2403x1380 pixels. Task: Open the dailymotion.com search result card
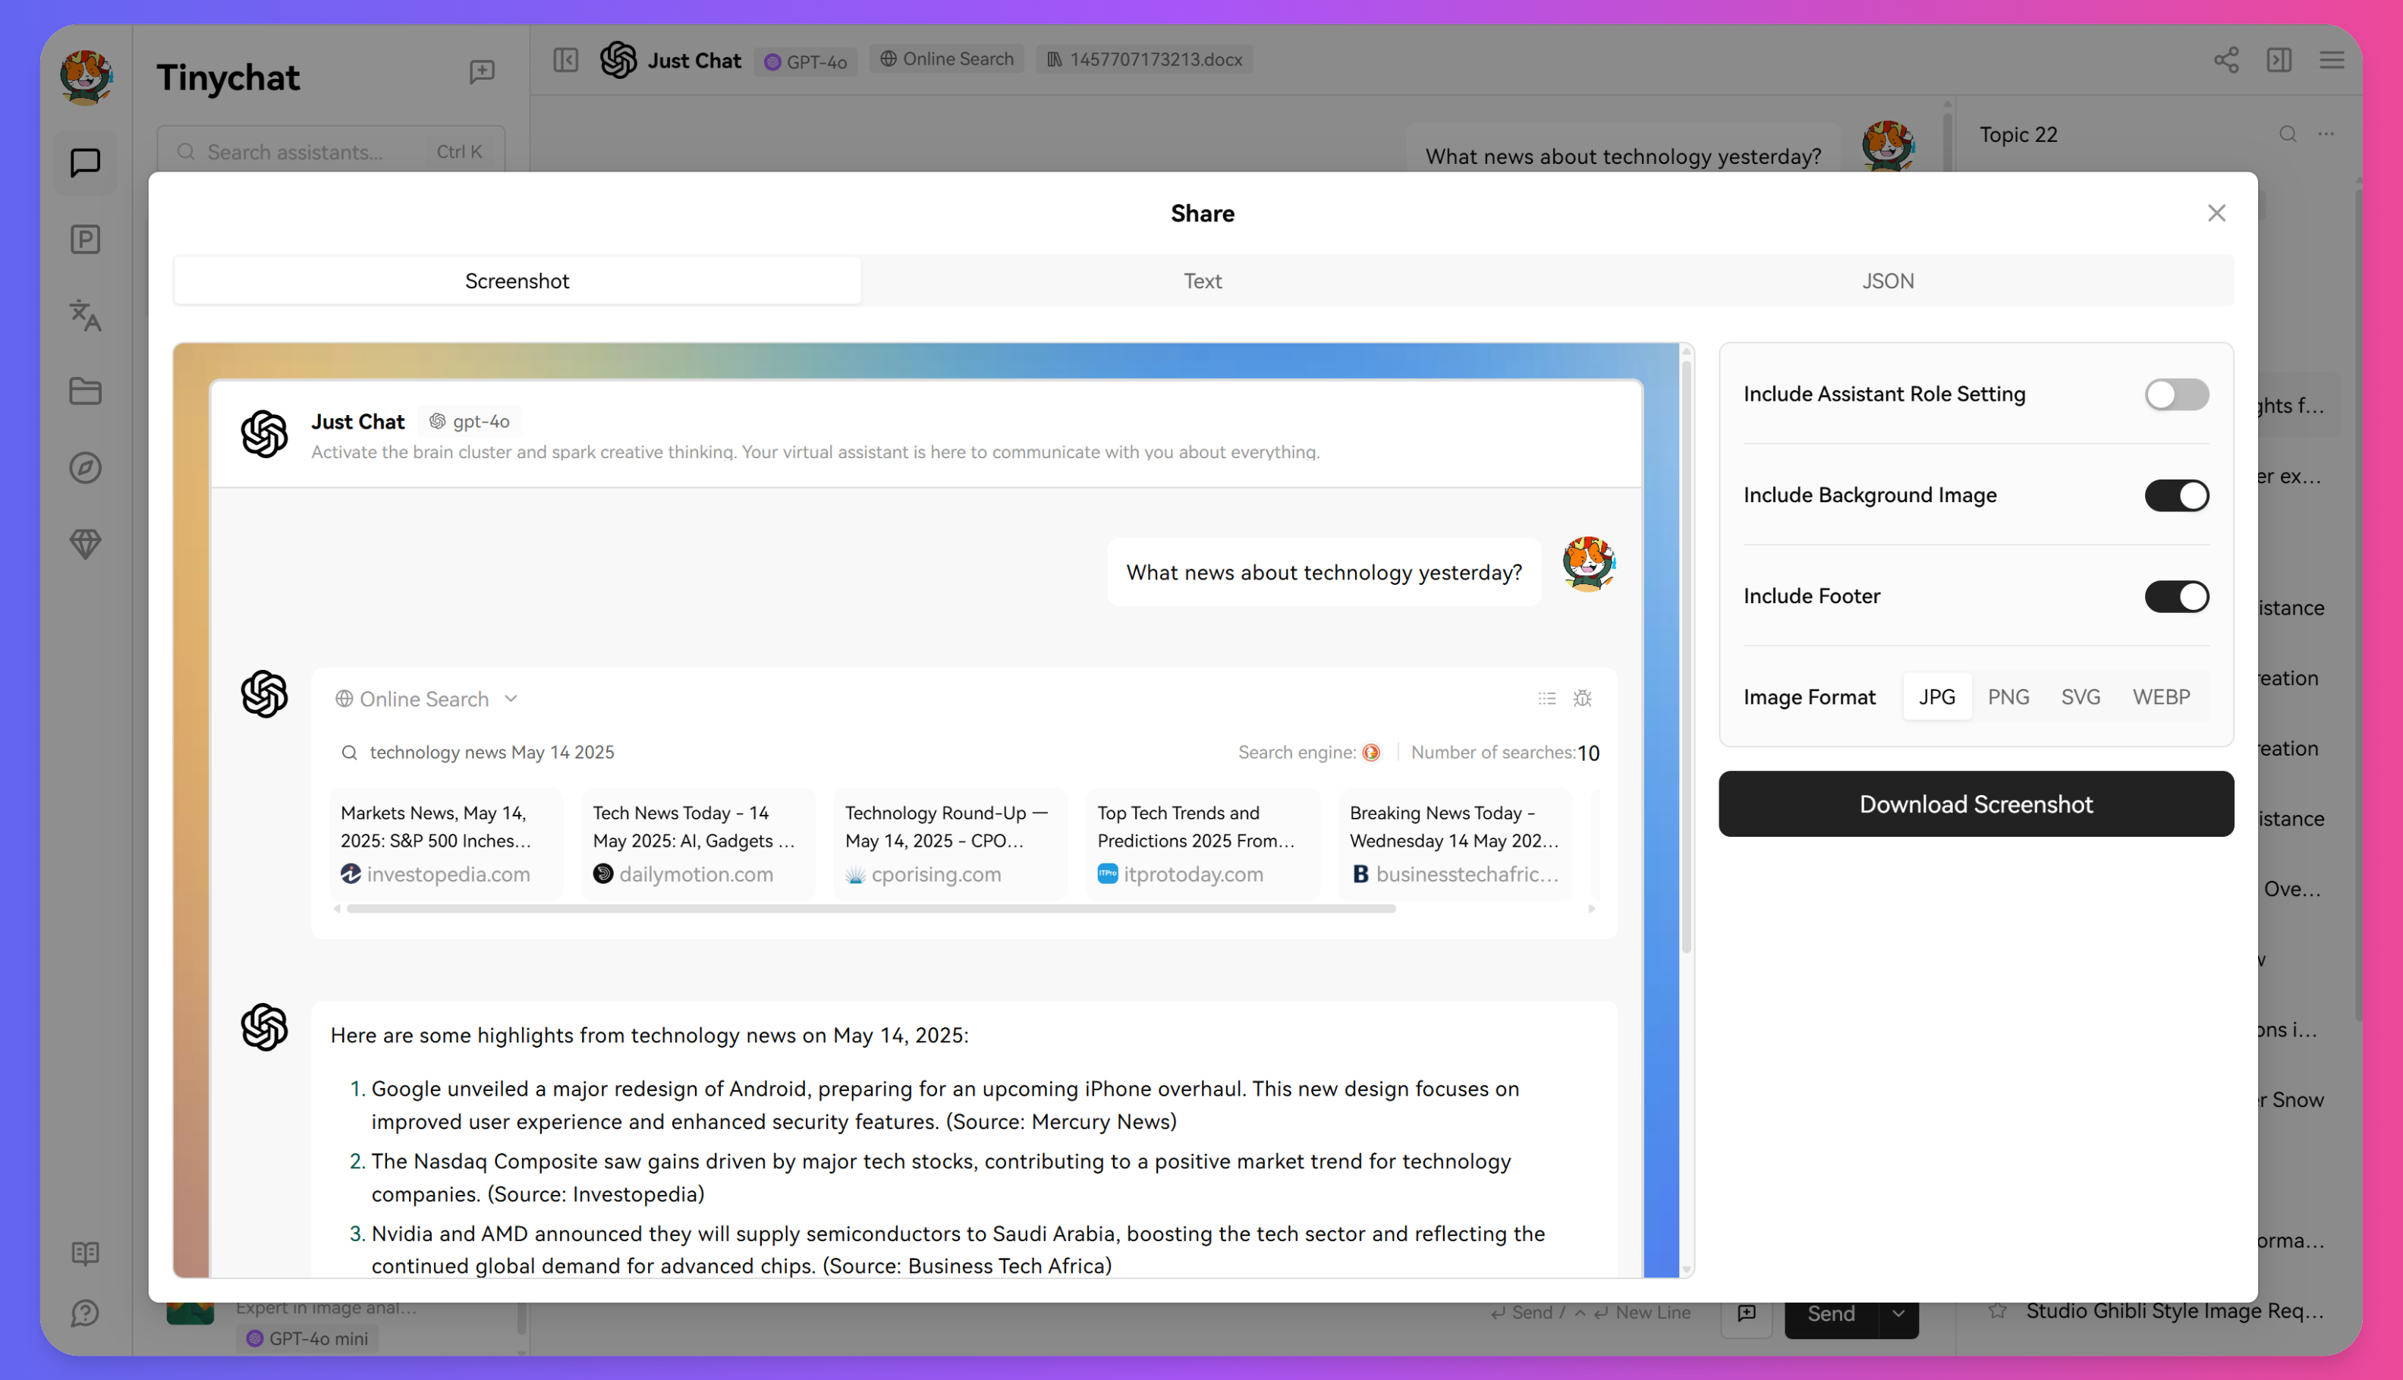coord(699,844)
